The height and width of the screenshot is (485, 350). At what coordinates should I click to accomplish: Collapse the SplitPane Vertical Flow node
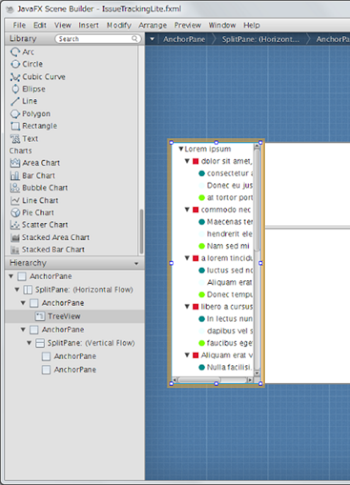point(29,343)
